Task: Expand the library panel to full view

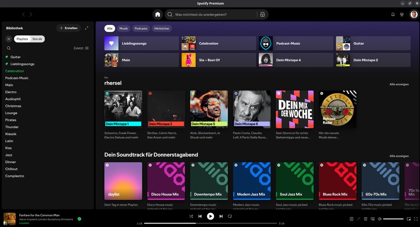Action: pos(87,28)
